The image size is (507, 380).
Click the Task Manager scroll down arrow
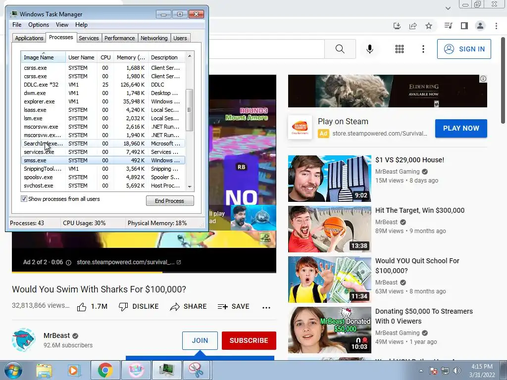(190, 187)
